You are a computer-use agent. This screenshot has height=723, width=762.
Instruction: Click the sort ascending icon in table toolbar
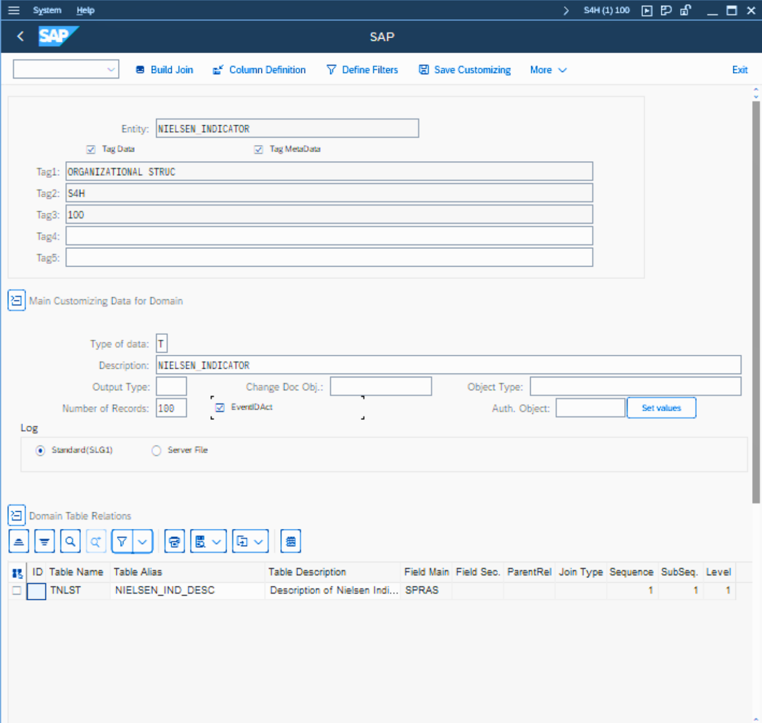tap(19, 541)
